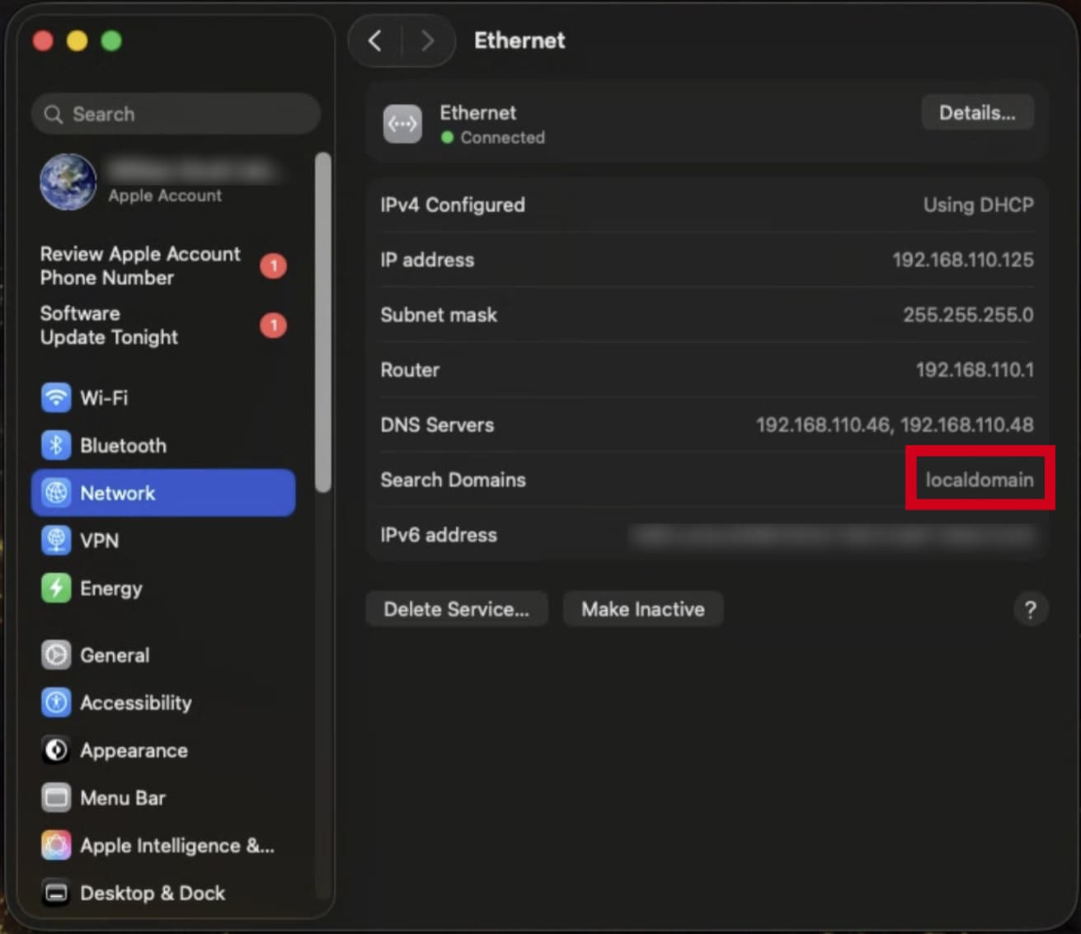Viewport: 1081px width, 934px height.
Task: Open VPN settings from sidebar
Action: pyautogui.click(x=99, y=541)
